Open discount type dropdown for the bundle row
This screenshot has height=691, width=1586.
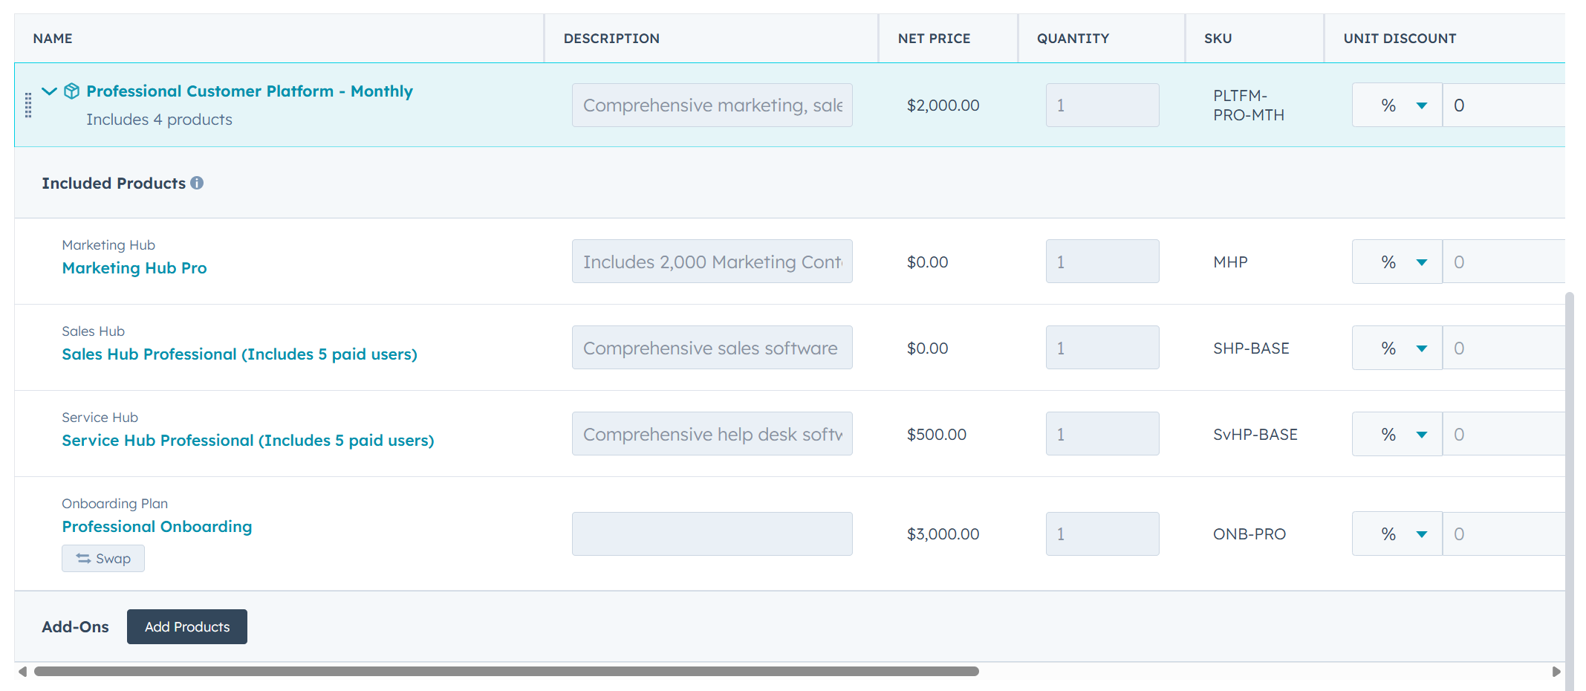pos(1397,106)
